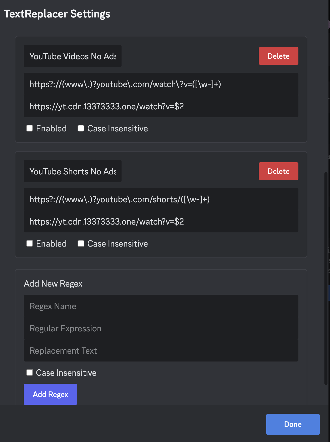This screenshot has width=330, height=442.
Task: Click the Done button
Action: point(293,424)
